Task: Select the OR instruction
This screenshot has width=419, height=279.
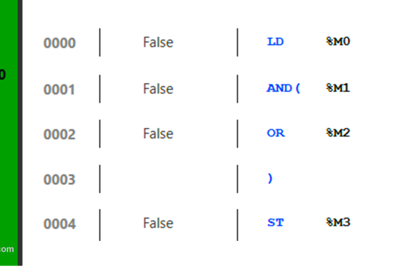Action: (275, 133)
